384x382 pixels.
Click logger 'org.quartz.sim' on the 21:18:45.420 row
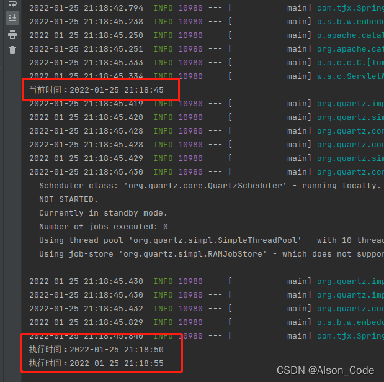coord(351,117)
